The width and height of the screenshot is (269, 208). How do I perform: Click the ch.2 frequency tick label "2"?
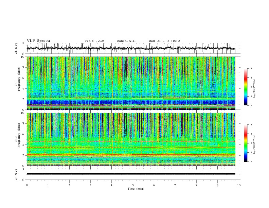(x=24, y=155)
